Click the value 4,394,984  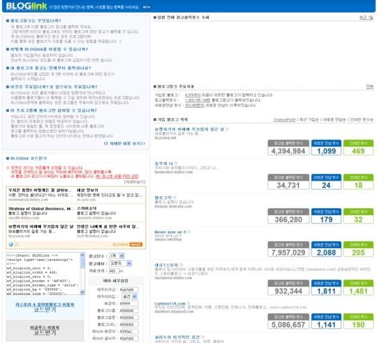pos(288,151)
